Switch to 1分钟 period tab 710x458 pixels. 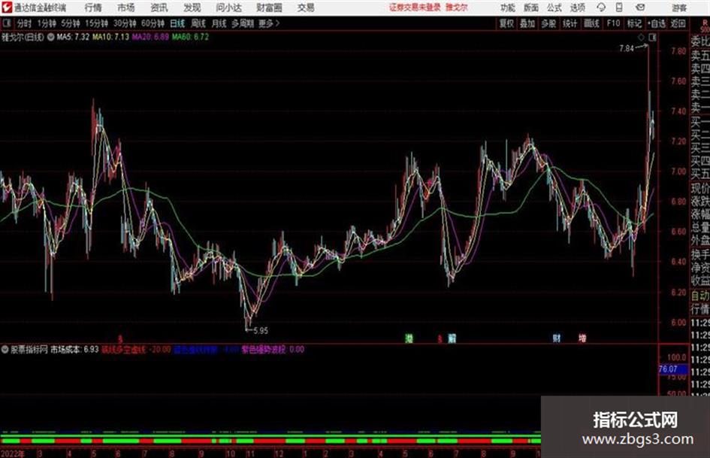pyautogui.click(x=46, y=23)
